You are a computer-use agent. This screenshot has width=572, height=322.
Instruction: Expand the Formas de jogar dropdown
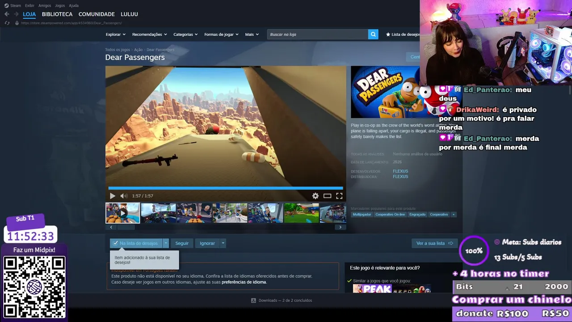click(222, 34)
